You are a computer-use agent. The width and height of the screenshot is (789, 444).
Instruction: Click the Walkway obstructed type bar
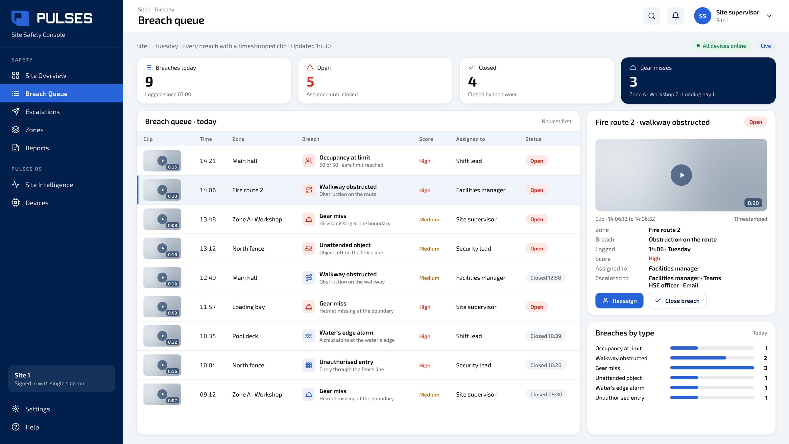pos(712,358)
